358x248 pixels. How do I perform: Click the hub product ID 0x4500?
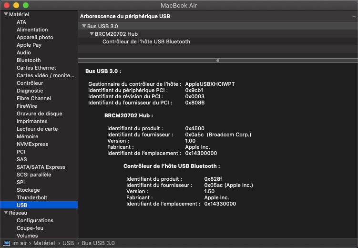(x=195, y=128)
